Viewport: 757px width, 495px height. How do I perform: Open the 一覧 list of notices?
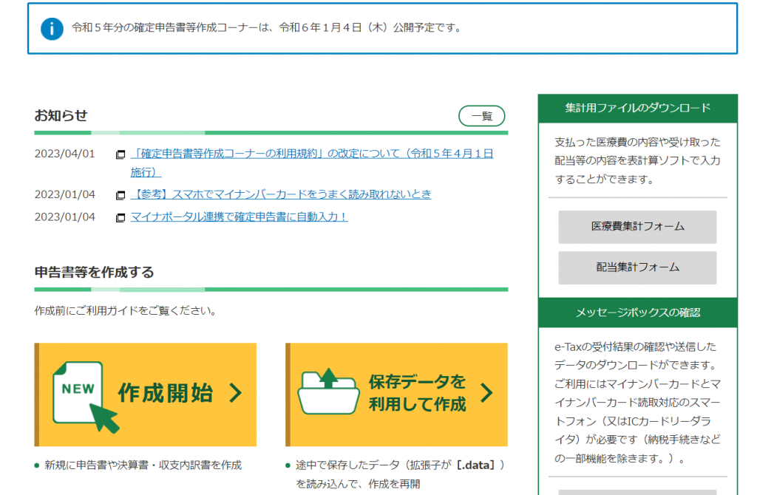click(481, 116)
